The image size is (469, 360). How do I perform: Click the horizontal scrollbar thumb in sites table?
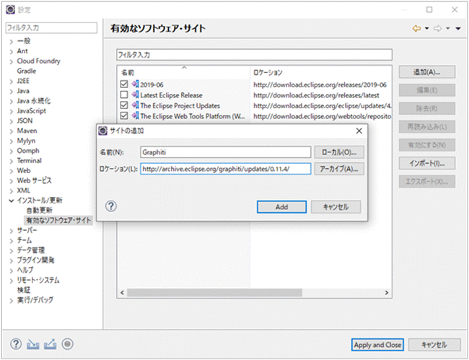pos(214,292)
